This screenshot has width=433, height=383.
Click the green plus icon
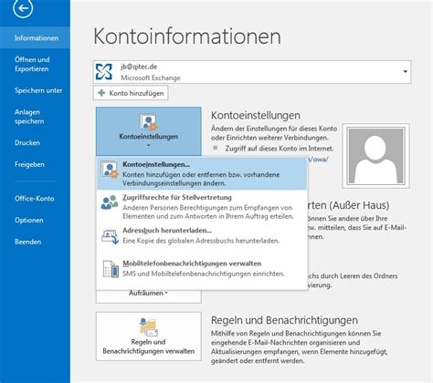[x=101, y=93]
